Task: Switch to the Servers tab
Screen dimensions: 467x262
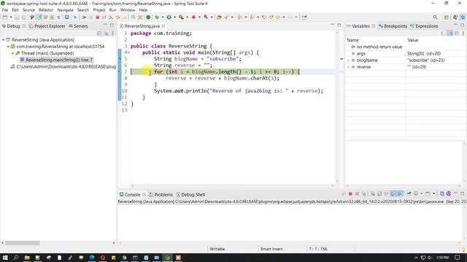Action: [x=78, y=26]
